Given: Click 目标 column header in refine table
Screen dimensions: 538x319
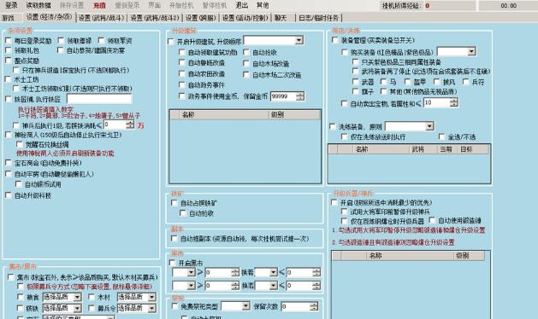Looking at the screenshot, I should click(474, 149).
